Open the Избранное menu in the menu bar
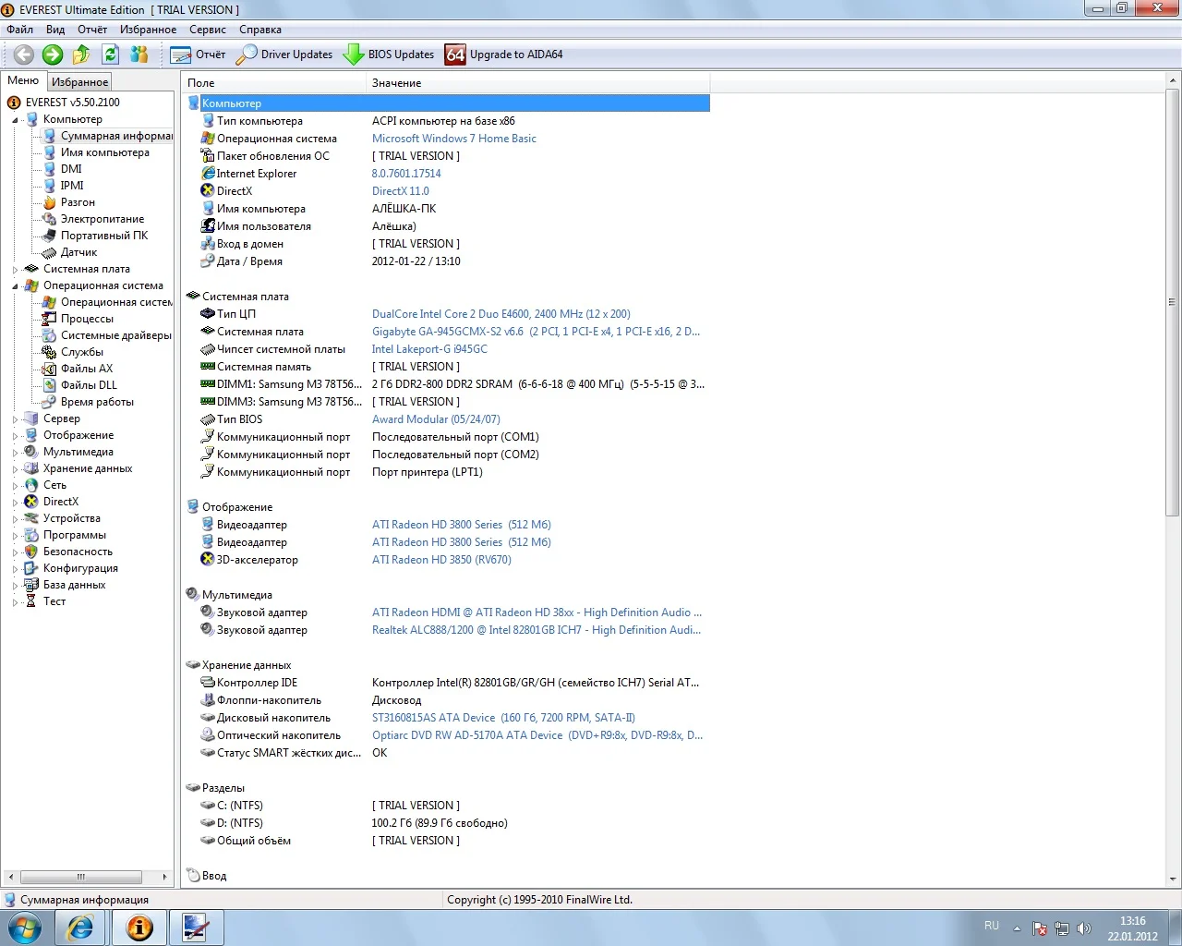The image size is (1182, 946). [x=148, y=30]
